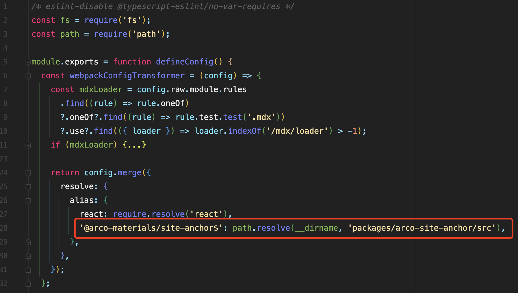518x293 pixels.
Task: Place cursor on defineConfig function name
Action: [x=184, y=62]
